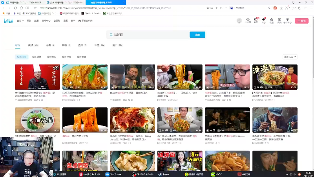Expand the more filters dropdown at right
Screen dimensions: 314x177
pos(290,57)
